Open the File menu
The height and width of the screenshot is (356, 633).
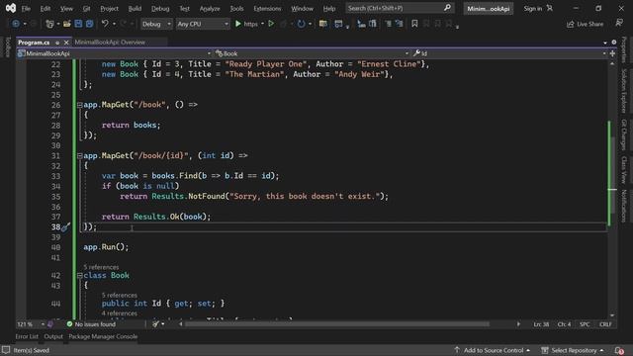26,8
